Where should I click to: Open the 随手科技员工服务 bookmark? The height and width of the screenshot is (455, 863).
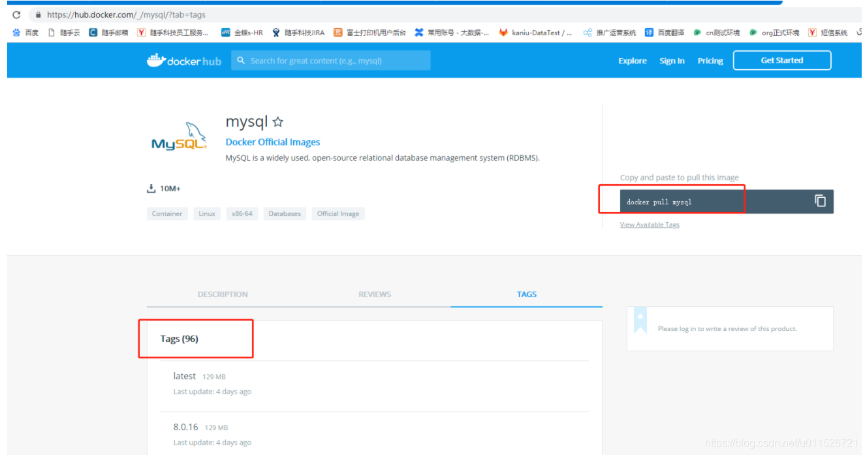point(172,33)
